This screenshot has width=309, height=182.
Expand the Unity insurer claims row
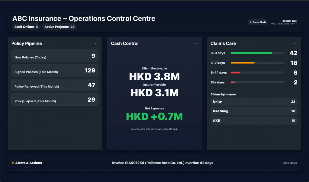point(254,102)
